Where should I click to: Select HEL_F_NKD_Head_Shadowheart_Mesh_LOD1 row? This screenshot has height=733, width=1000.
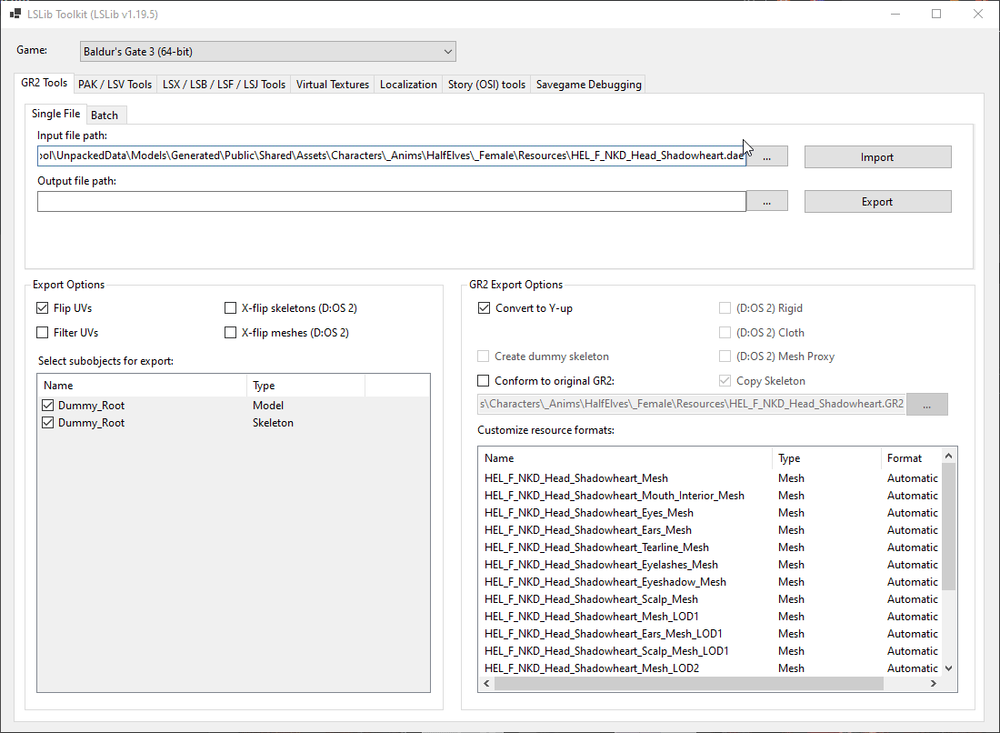click(x=711, y=617)
